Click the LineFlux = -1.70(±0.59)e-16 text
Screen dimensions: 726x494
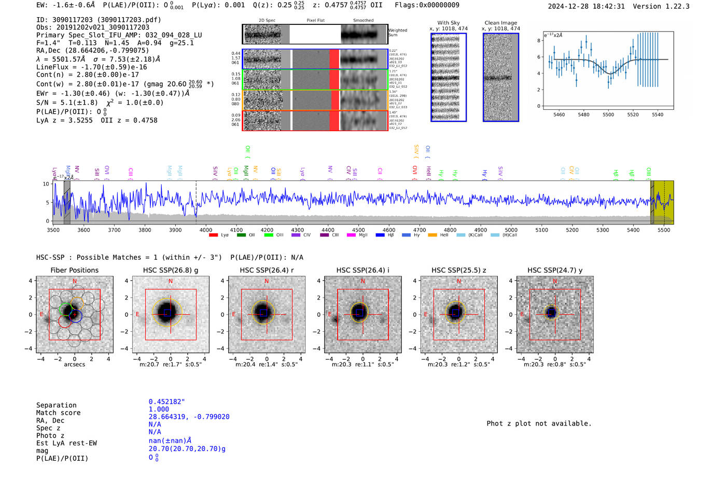[x=92, y=67]
